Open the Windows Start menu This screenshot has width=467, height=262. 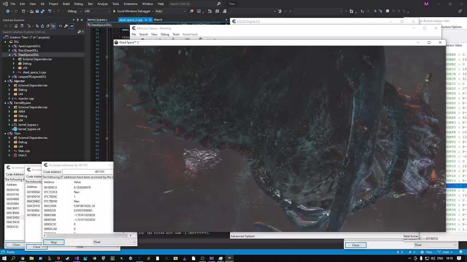[4, 258]
